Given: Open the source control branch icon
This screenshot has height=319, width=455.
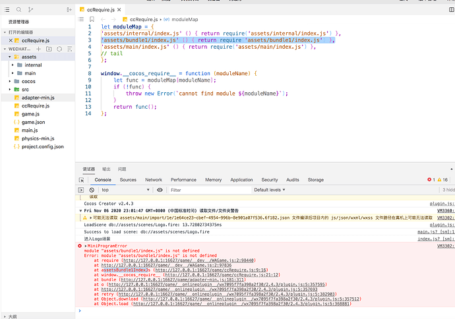Looking at the screenshot, I should (30, 10).
